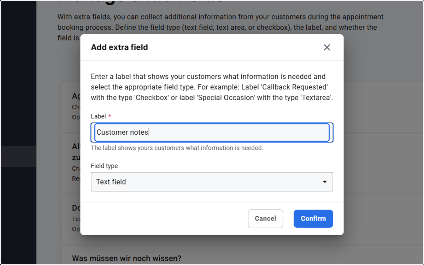Image resolution: width=424 pixels, height=265 pixels.
Task: Close the Add extra field dialog
Action: (327, 47)
